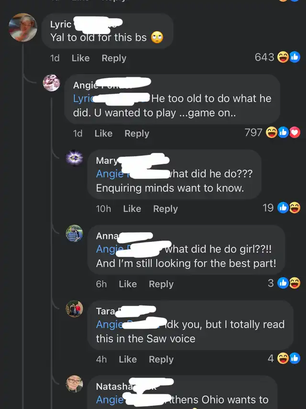Reply to Mary's enquiring minds comment
This screenshot has width=306, height=409.
[x=165, y=209]
